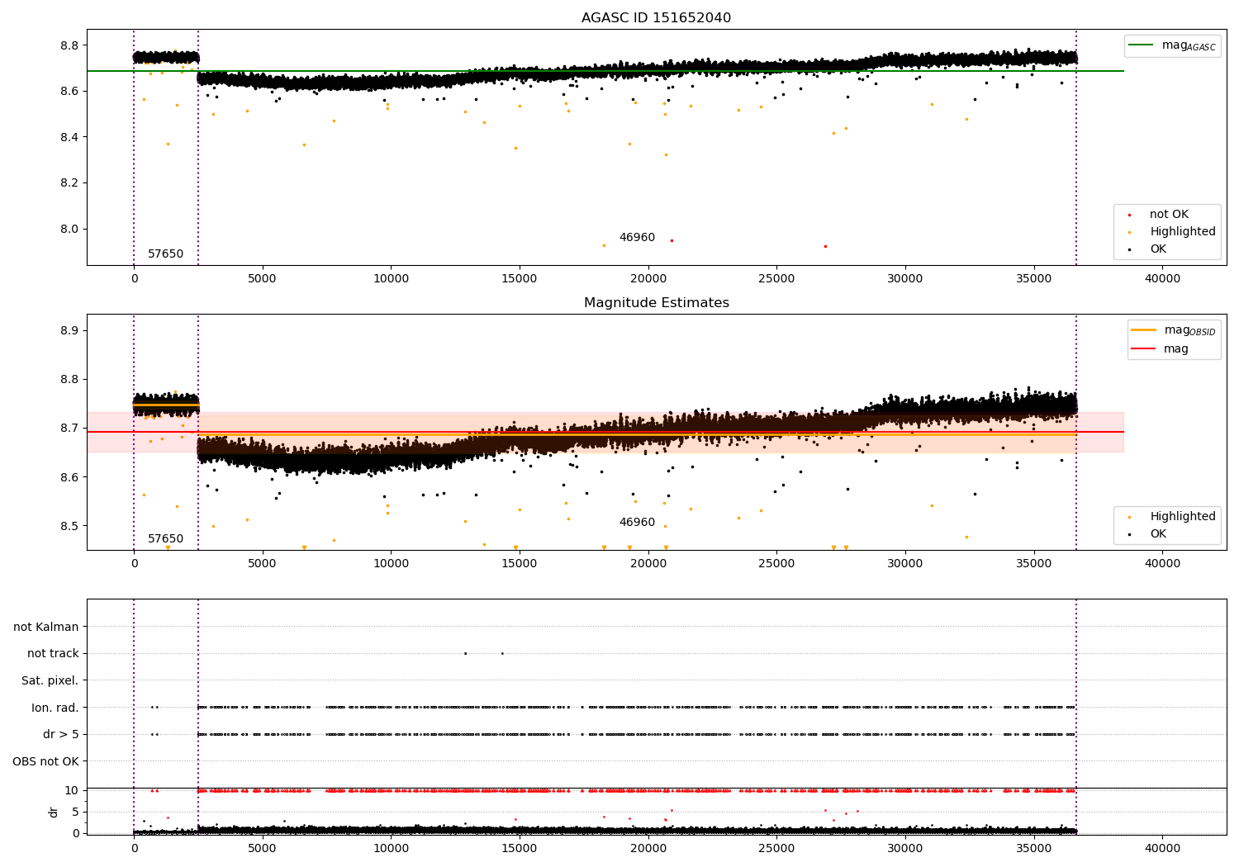Click the 'not track' axis label
The image size is (1239, 867).
pos(53,654)
